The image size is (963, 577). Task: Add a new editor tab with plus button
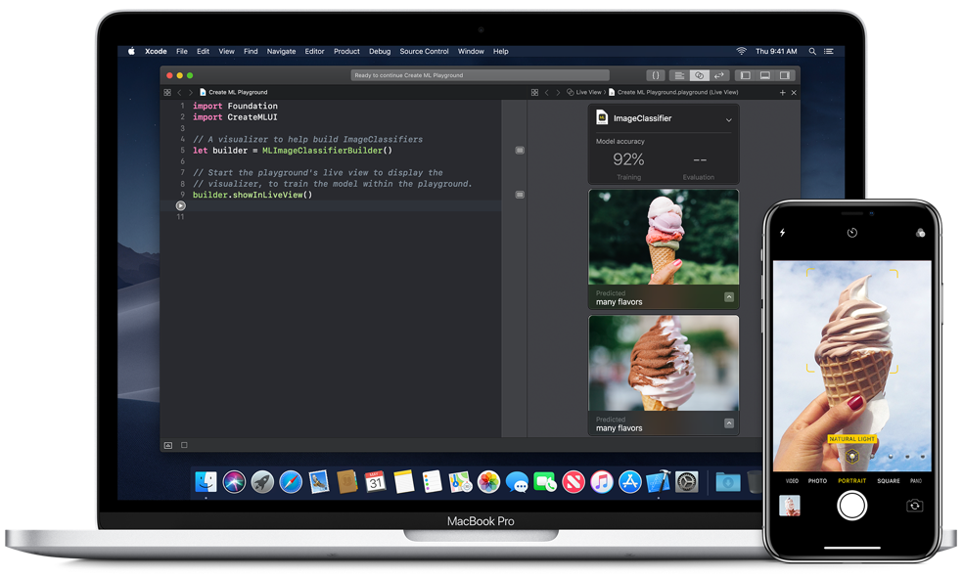[x=783, y=91]
